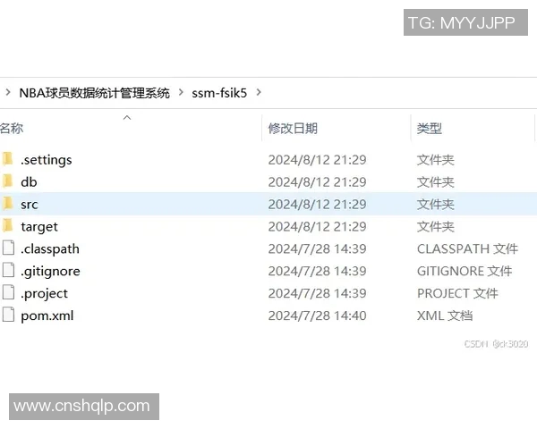Click the db folder icon
Viewport: 537px width, 429px height.
pos(7,181)
